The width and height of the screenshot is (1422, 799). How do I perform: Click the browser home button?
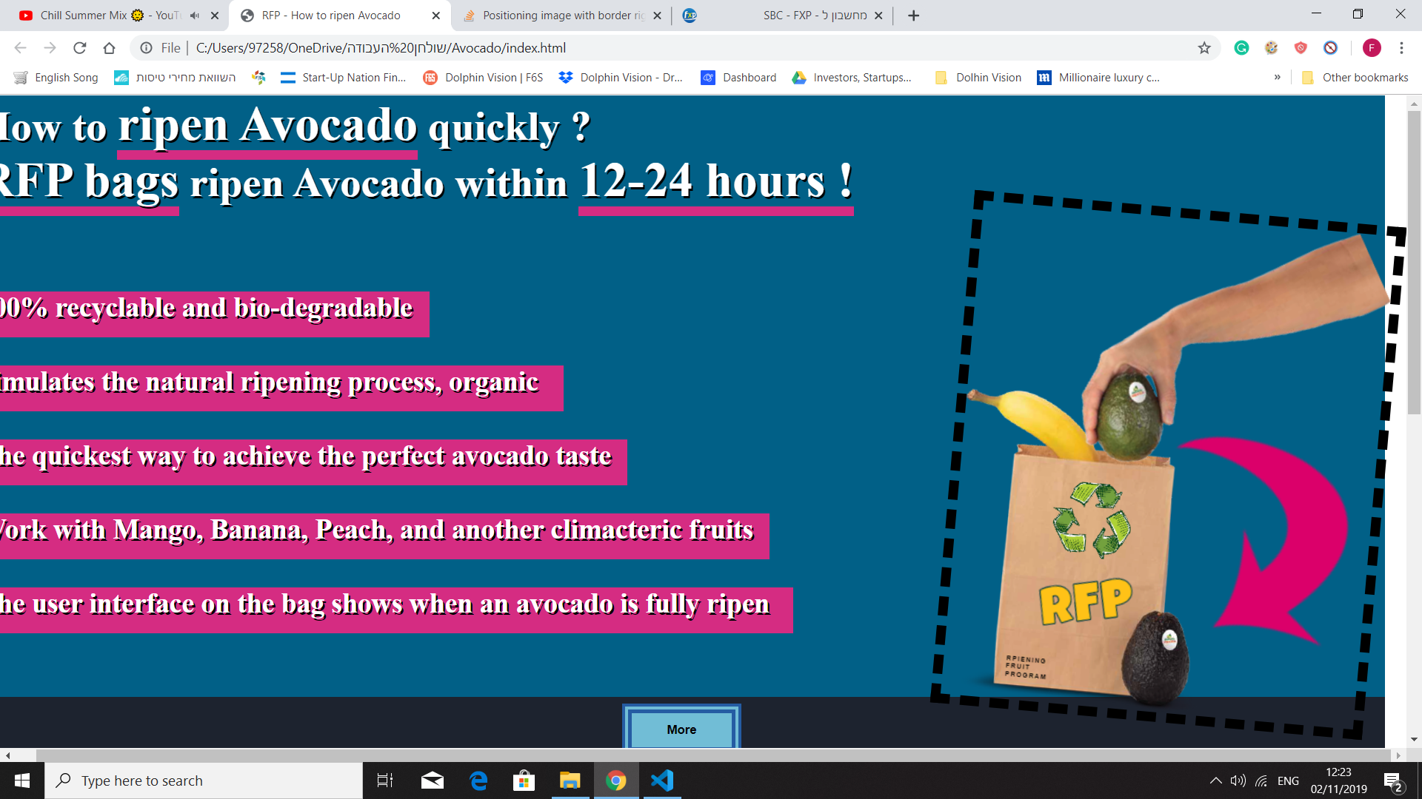click(110, 47)
